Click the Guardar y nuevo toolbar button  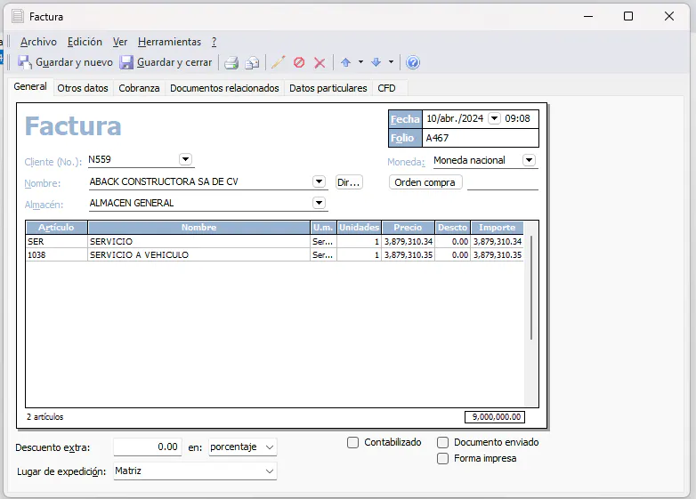(66, 62)
